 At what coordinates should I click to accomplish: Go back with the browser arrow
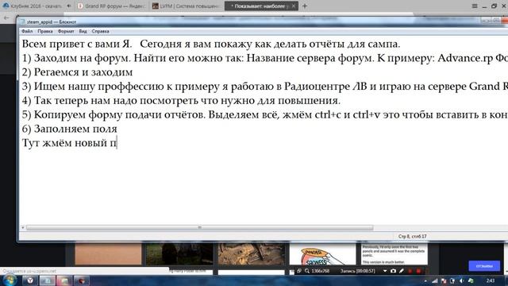tap(6, 17)
